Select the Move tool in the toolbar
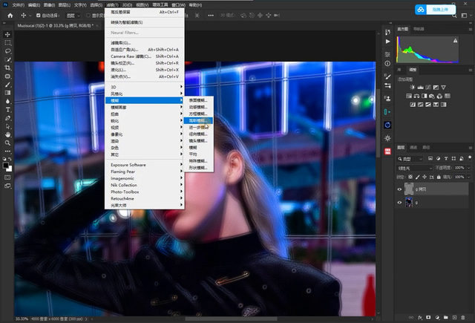The height and width of the screenshot is (323, 475). (x=7, y=34)
